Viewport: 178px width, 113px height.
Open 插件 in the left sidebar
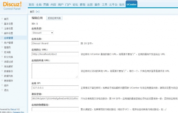(6, 85)
